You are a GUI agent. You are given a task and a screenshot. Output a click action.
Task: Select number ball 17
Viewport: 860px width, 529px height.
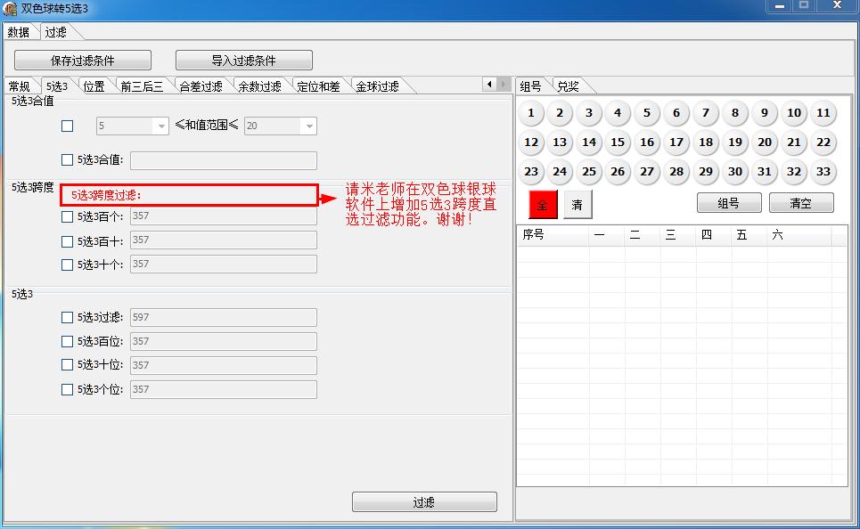[676, 142]
